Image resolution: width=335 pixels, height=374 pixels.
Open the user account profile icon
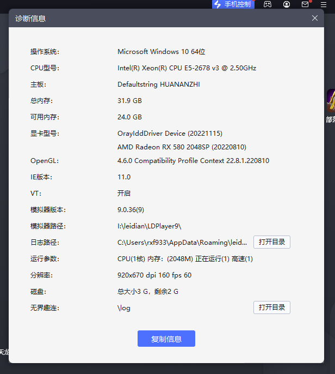click(287, 4)
